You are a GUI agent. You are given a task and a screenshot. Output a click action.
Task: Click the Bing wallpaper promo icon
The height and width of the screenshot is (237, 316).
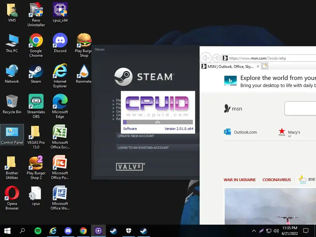click(230, 81)
